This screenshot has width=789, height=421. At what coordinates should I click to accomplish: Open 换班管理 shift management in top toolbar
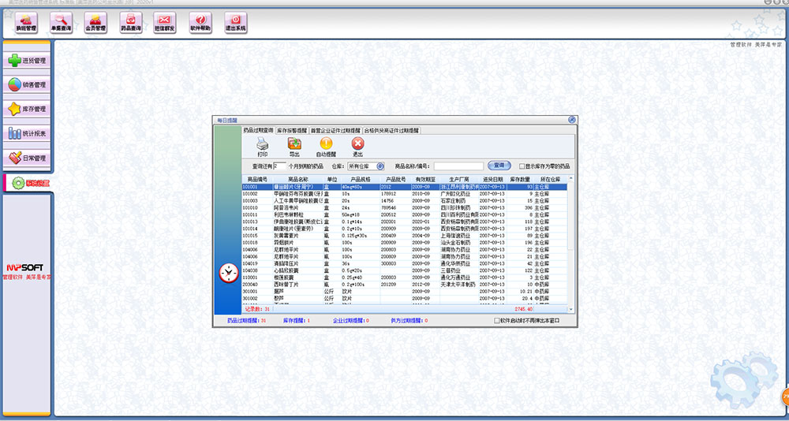click(26, 21)
